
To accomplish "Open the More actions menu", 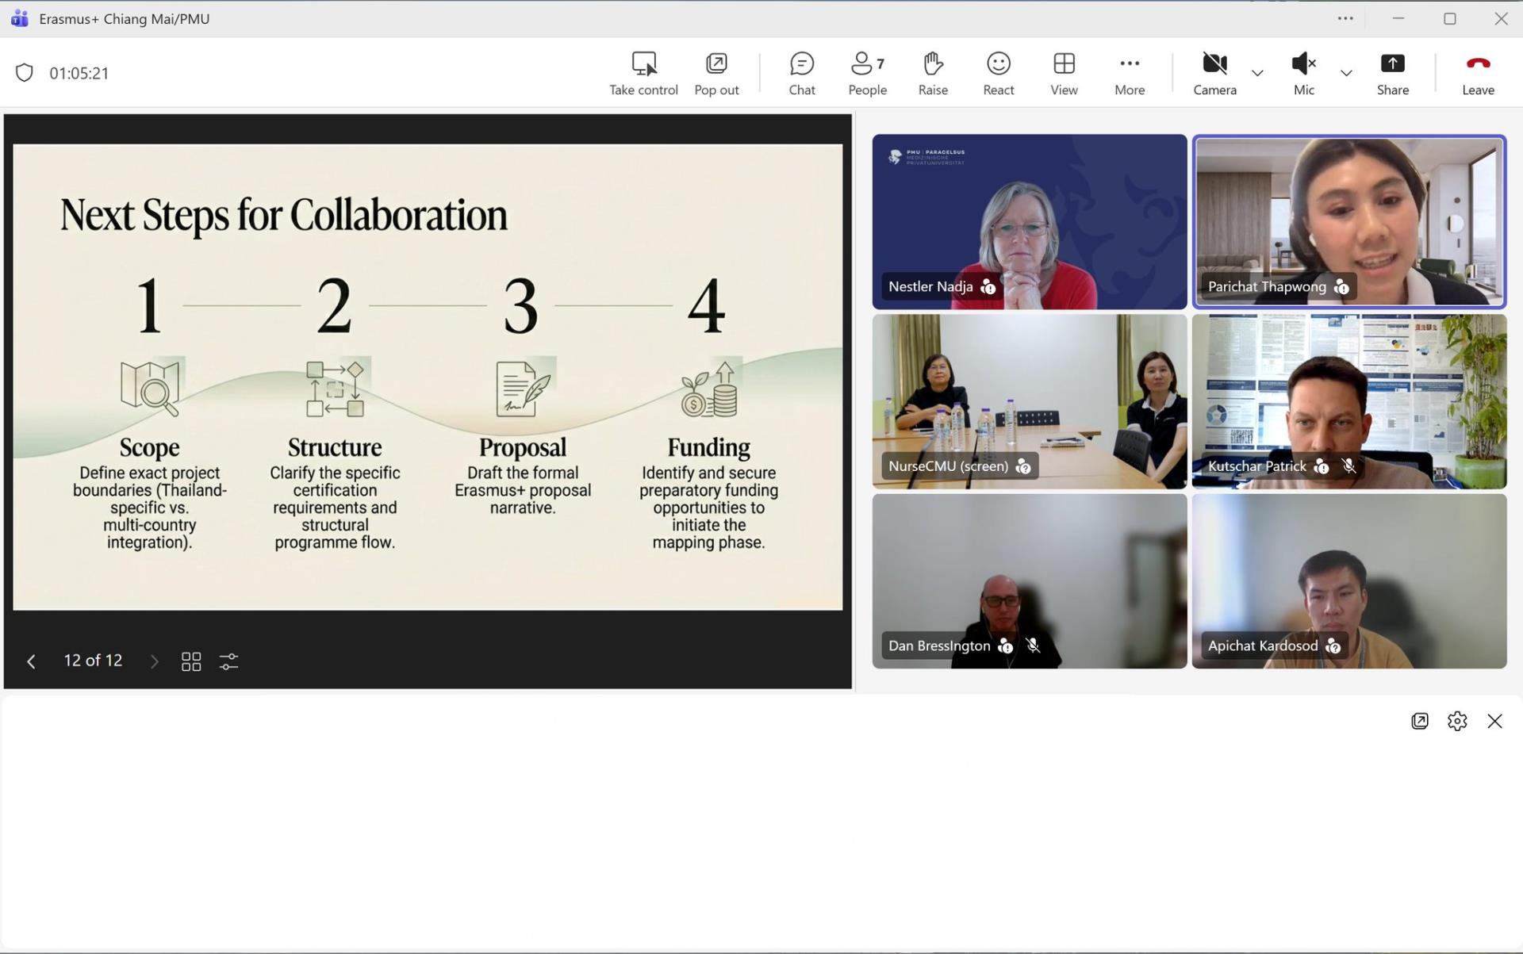I will click(1129, 73).
